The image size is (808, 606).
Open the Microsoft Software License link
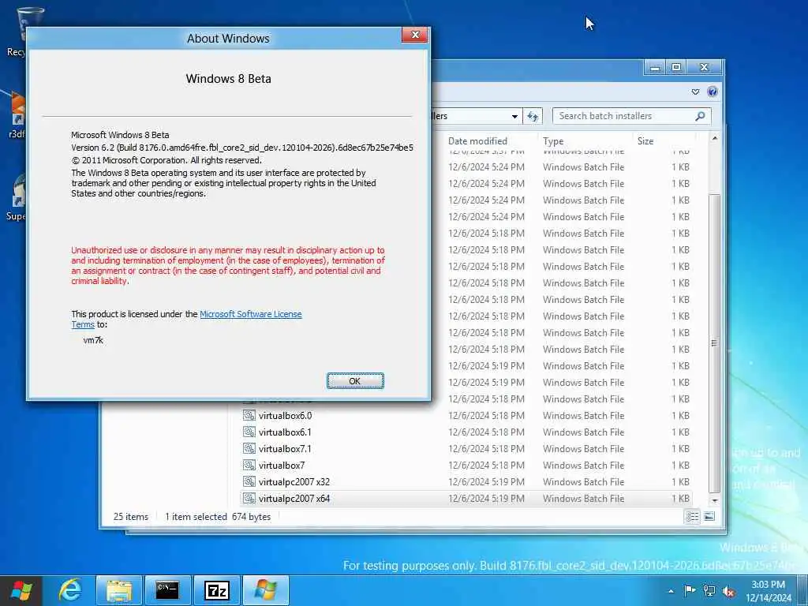250,314
